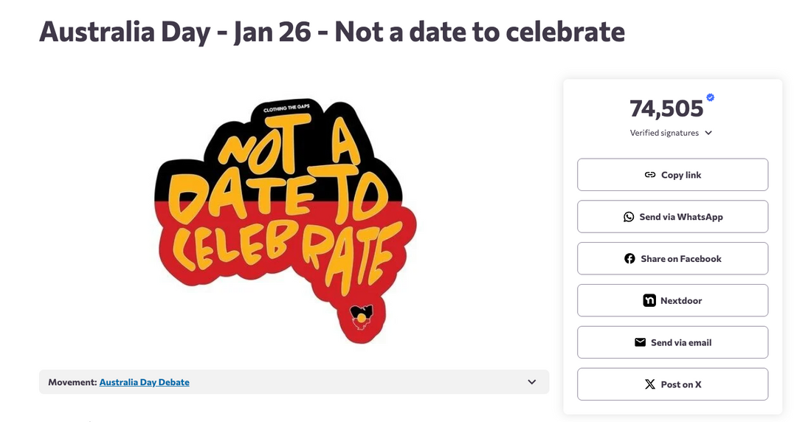
Task: Expand the Verified signatures chevron
Action: point(708,134)
